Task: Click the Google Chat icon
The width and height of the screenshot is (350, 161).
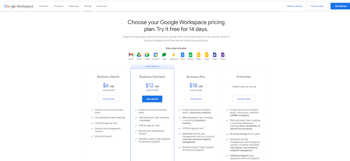Action: (164, 55)
